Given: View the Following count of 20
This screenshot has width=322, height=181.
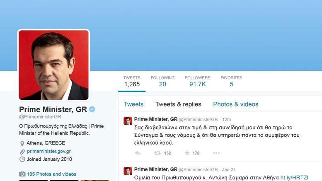Looking at the screenshot, I should coord(162,82).
